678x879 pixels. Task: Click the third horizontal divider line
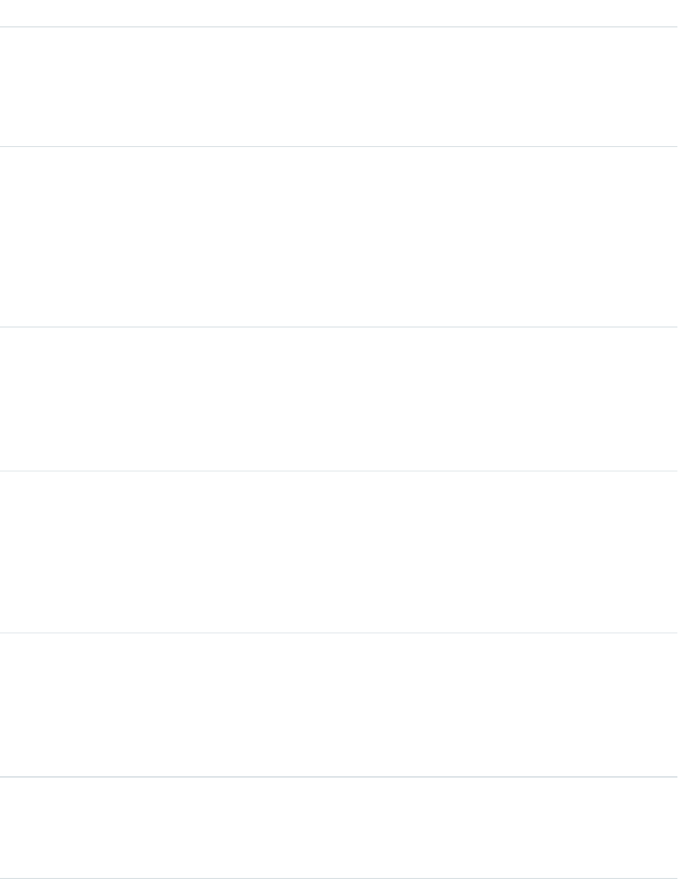point(339,327)
